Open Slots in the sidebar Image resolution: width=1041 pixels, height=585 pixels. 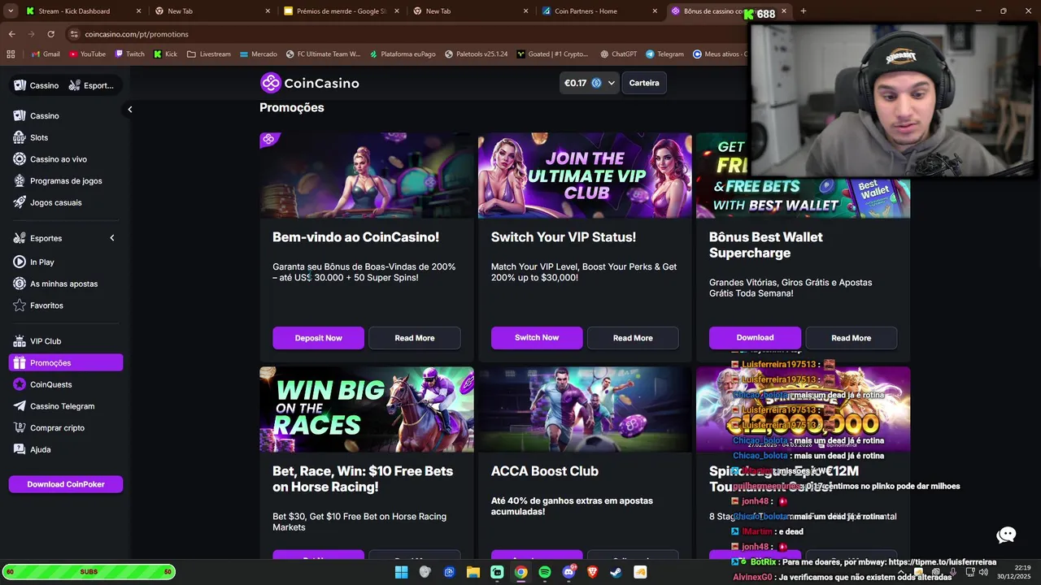click(39, 137)
